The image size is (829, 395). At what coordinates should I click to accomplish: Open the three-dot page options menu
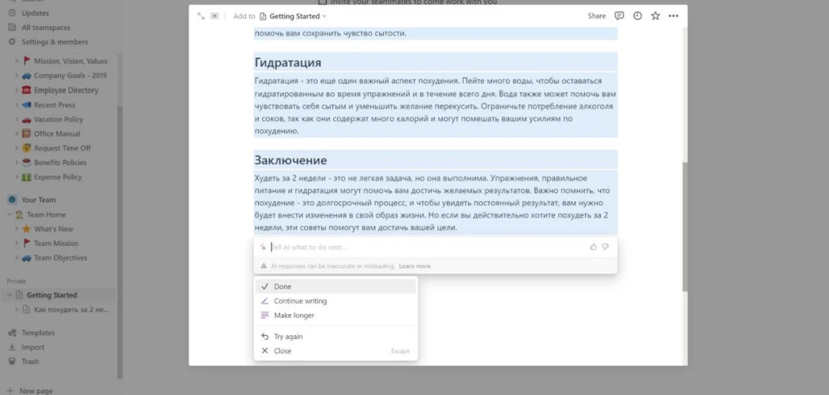coord(673,16)
